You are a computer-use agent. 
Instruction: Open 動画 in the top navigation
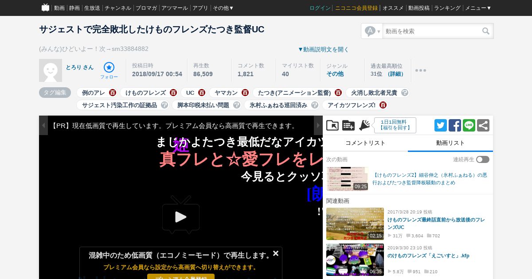[59, 8]
